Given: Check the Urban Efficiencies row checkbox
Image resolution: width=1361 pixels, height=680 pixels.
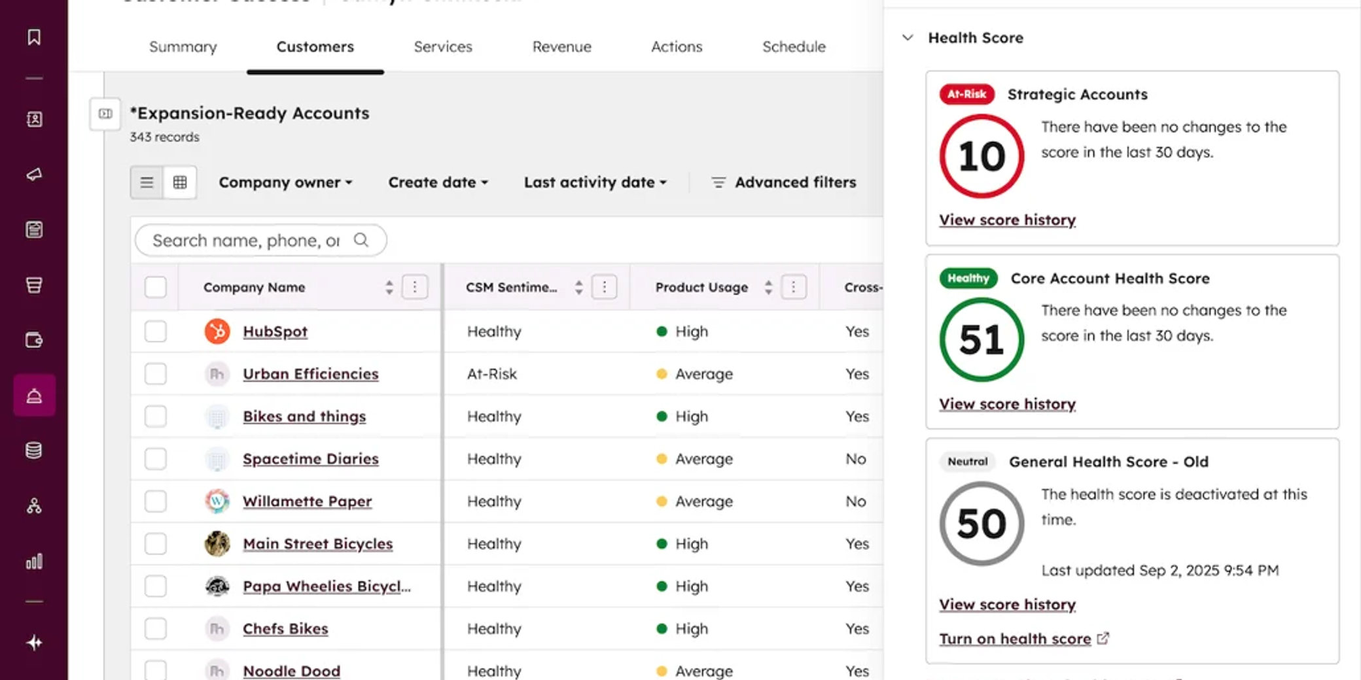Looking at the screenshot, I should point(156,374).
